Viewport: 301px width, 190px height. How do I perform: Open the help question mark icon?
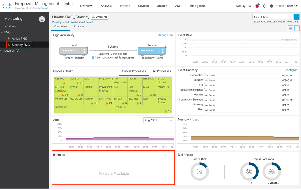click(272, 6)
